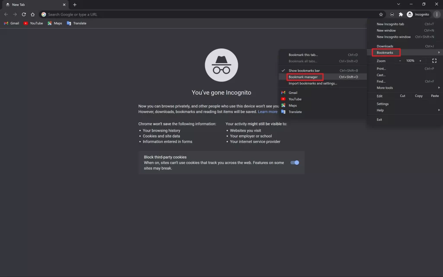Click the "You've gone Incognito" heading
This screenshot has width=443, height=277.
[221, 93]
